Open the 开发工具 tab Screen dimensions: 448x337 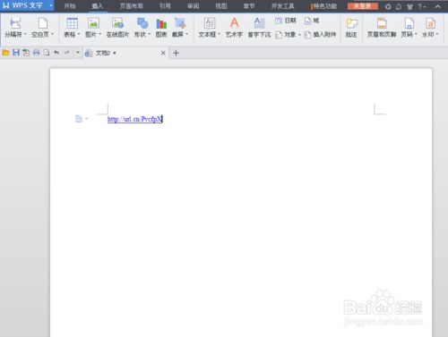pos(282,6)
